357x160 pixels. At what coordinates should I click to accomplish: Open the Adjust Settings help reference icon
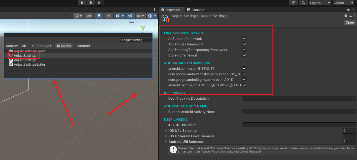(346, 16)
